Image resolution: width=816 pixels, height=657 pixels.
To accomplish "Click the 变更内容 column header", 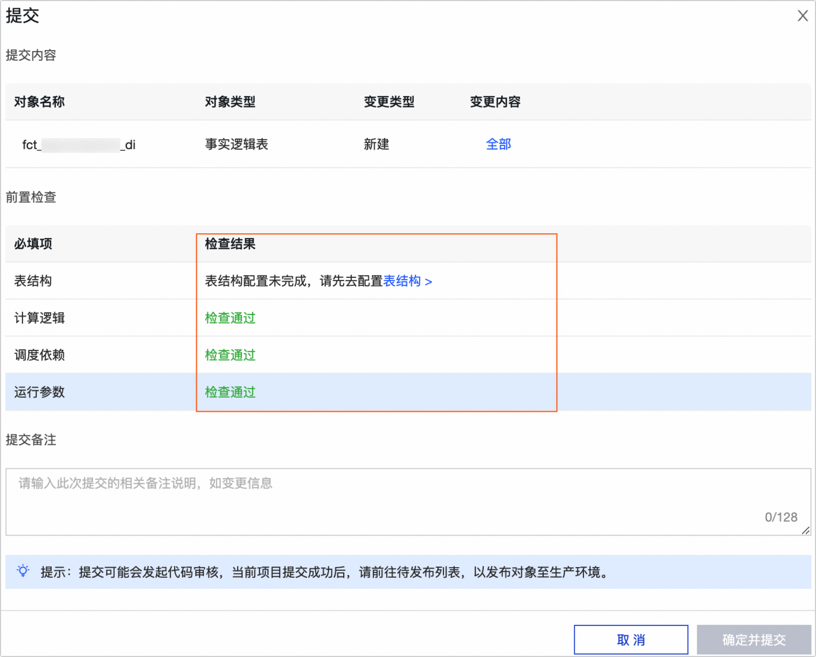I will coord(495,102).
